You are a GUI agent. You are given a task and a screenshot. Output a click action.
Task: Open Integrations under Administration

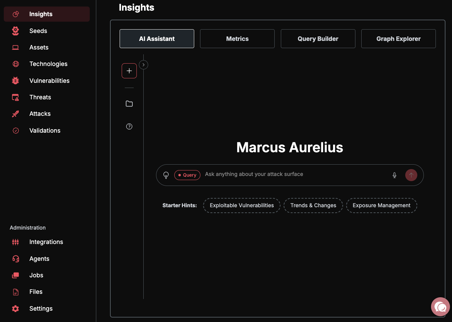tap(47, 242)
